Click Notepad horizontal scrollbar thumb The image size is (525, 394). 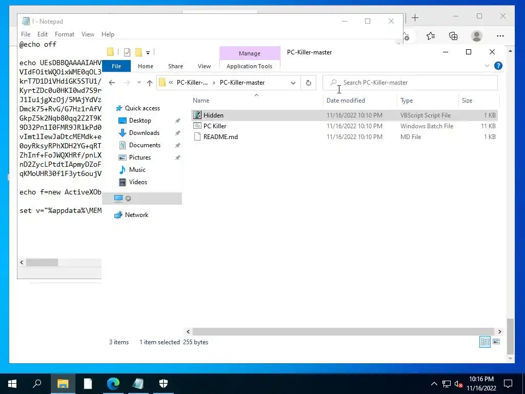[x=42, y=262]
